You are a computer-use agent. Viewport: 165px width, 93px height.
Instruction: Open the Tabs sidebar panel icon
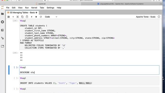tap(2, 46)
